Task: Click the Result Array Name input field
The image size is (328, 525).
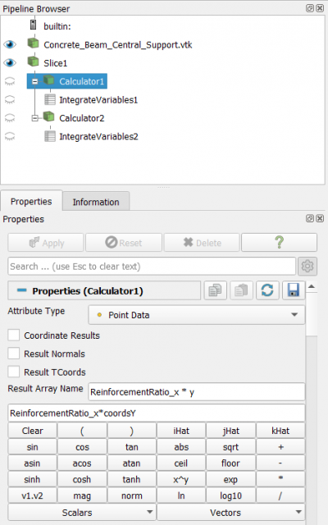Action: point(197,392)
